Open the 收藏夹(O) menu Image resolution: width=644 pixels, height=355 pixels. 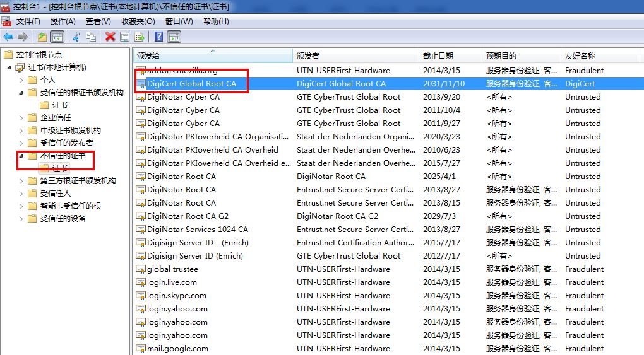point(138,21)
